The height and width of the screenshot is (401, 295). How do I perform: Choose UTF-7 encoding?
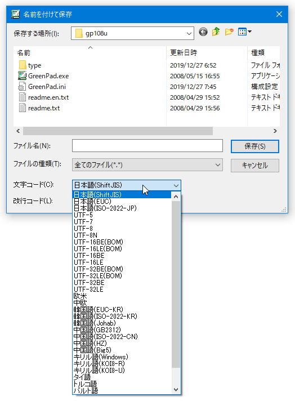122,222
